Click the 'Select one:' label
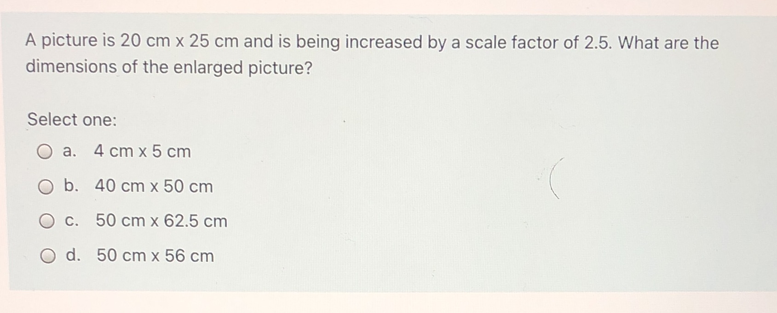 (x=72, y=120)
